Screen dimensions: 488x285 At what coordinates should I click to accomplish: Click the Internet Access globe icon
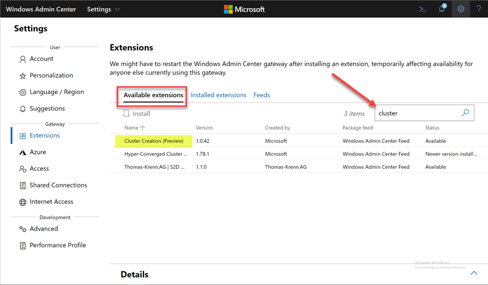pos(23,202)
